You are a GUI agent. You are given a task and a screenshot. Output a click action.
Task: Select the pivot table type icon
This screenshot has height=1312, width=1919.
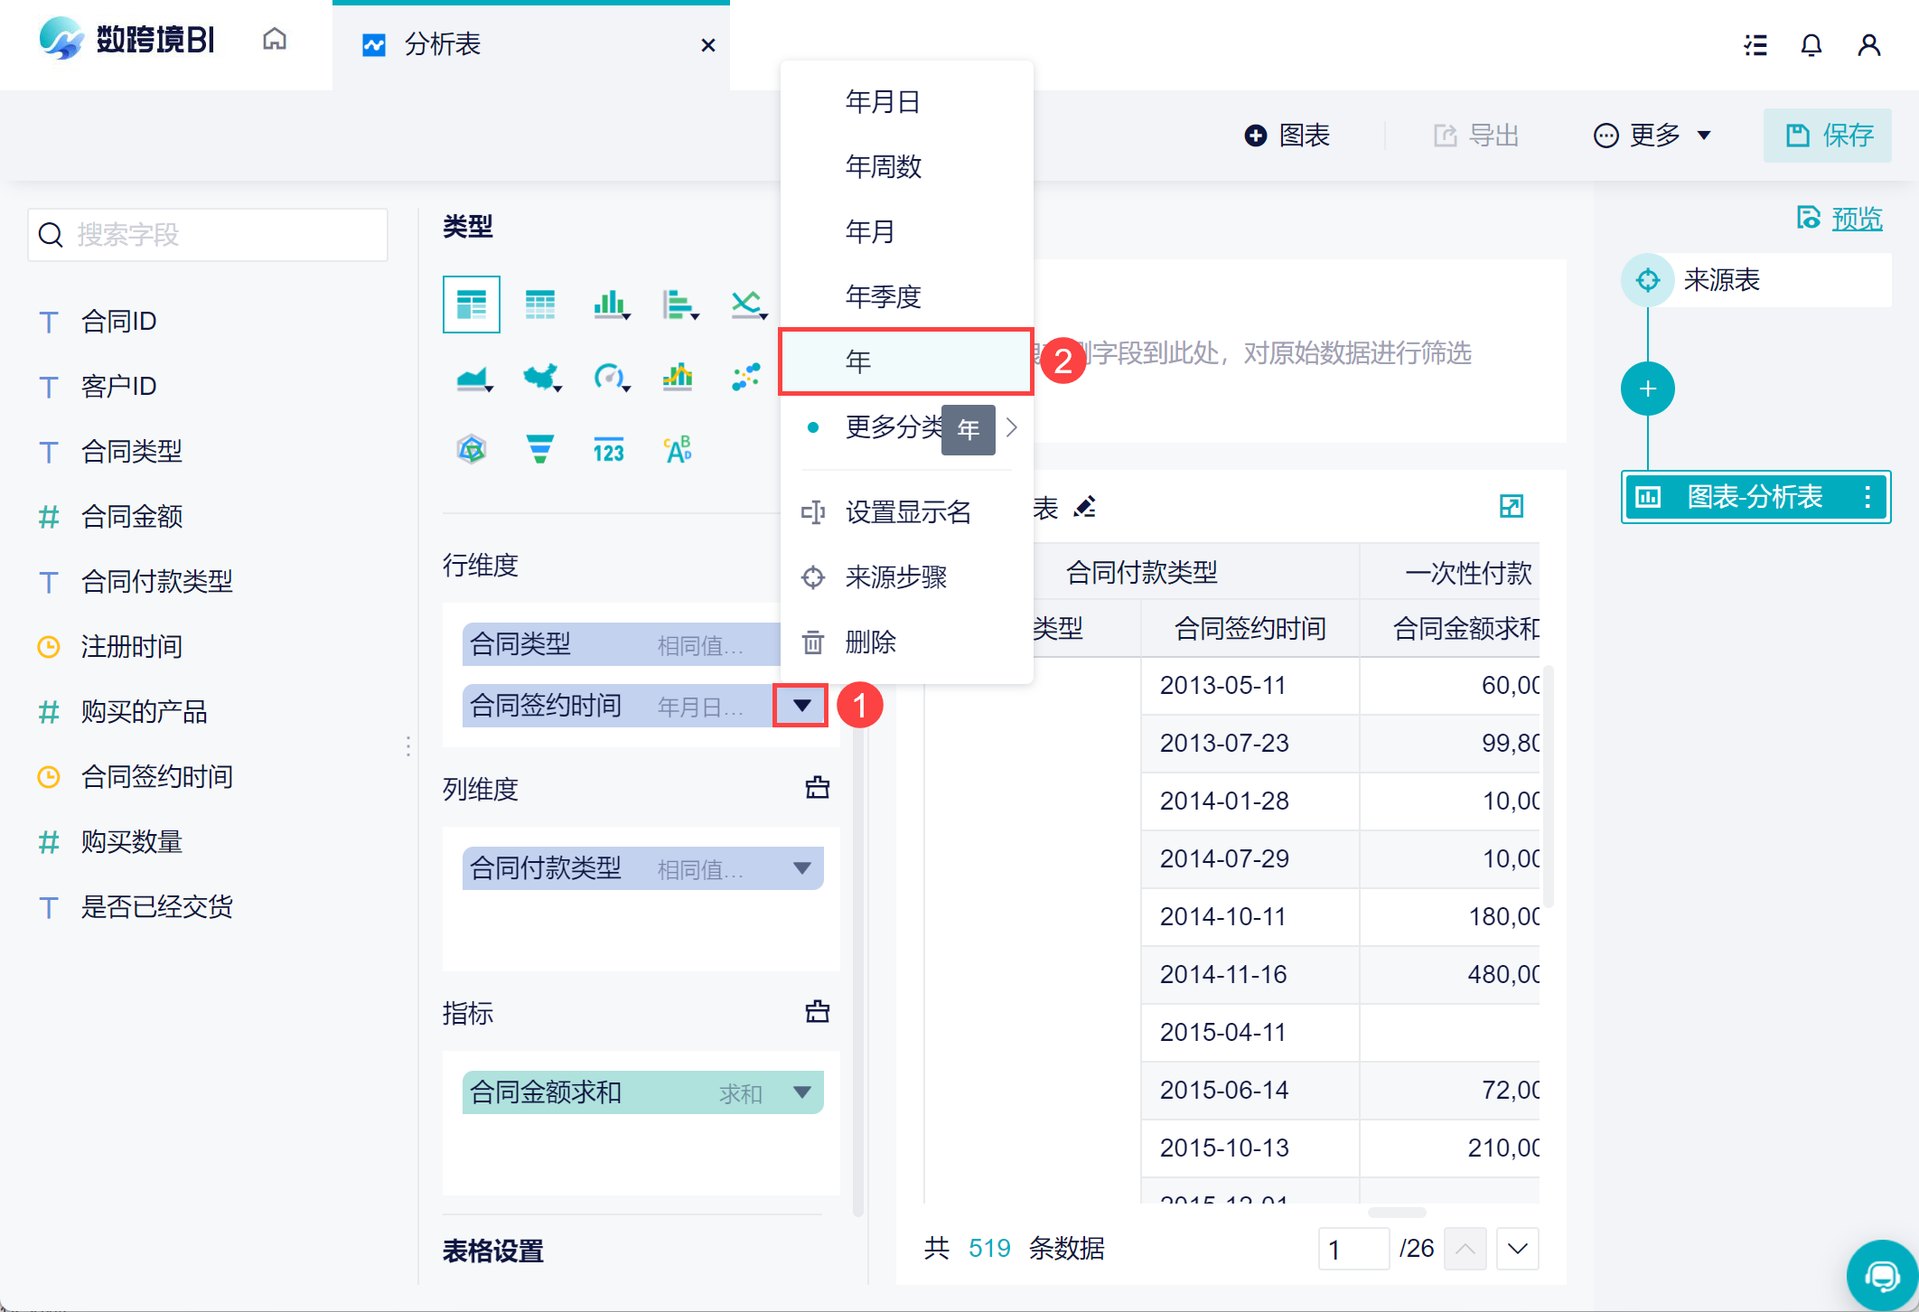click(472, 305)
